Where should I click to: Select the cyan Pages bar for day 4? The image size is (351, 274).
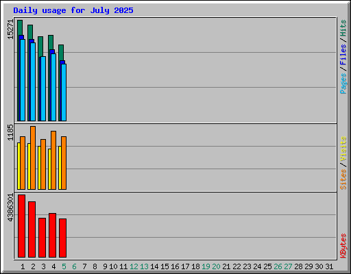pyautogui.click(x=53, y=87)
